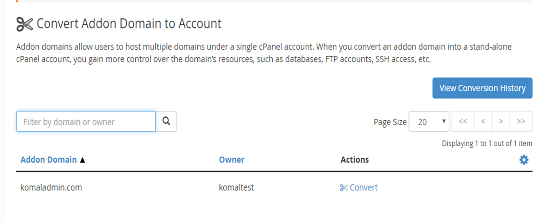Toggle the Addon Domain sort arrow
The image size is (540, 223).
(x=82, y=160)
